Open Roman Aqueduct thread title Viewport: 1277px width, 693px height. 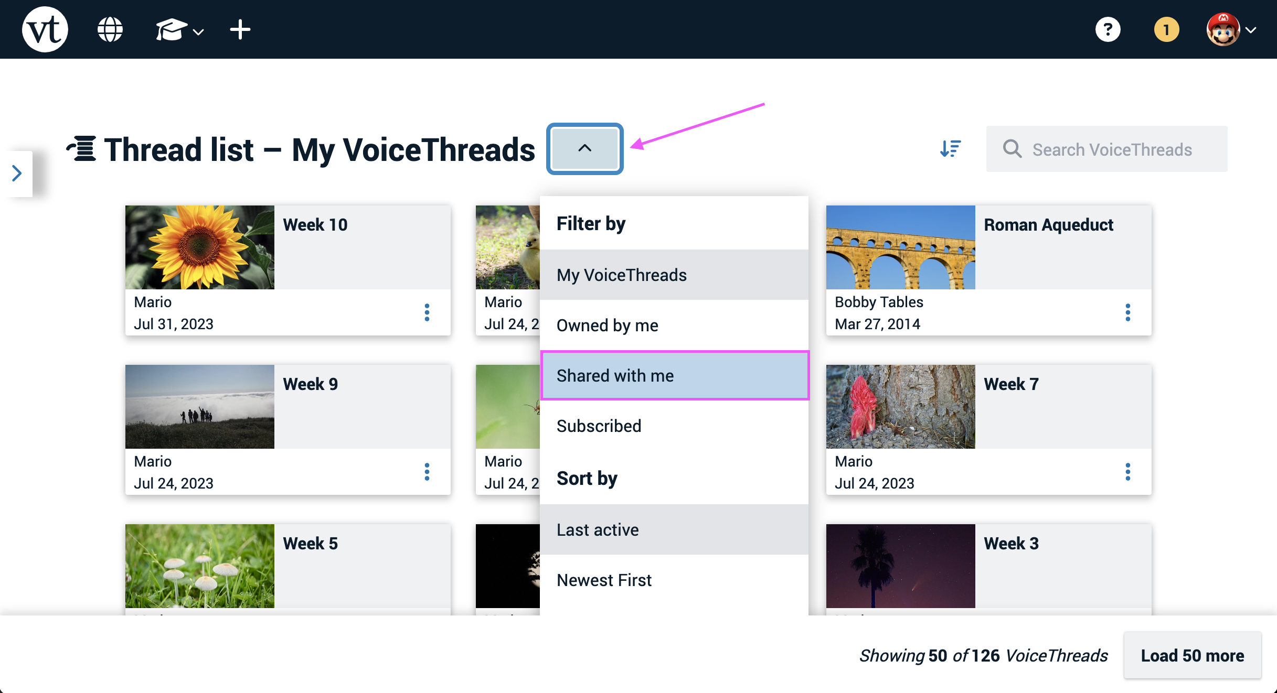click(1048, 224)
